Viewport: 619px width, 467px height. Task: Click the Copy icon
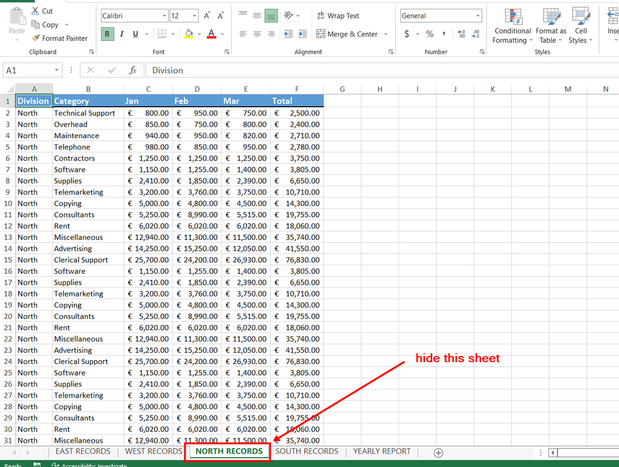pyautogui.click(x=35, y=24)
